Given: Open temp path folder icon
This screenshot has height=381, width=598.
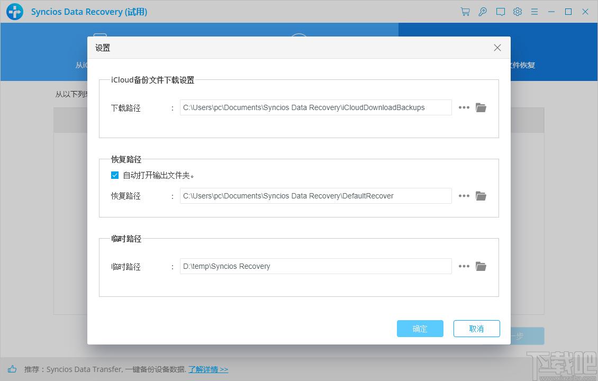Looking at the screenshot, I should [x=481, y=266].
